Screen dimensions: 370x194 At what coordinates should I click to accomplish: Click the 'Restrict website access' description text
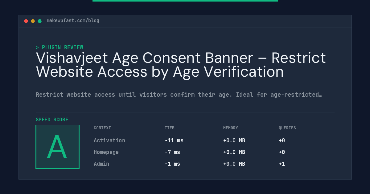tap(179, 95)
